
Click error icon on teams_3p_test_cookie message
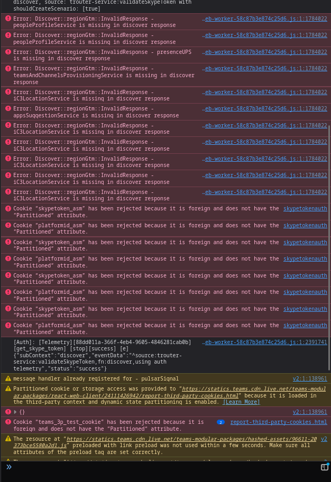(8, 422)
